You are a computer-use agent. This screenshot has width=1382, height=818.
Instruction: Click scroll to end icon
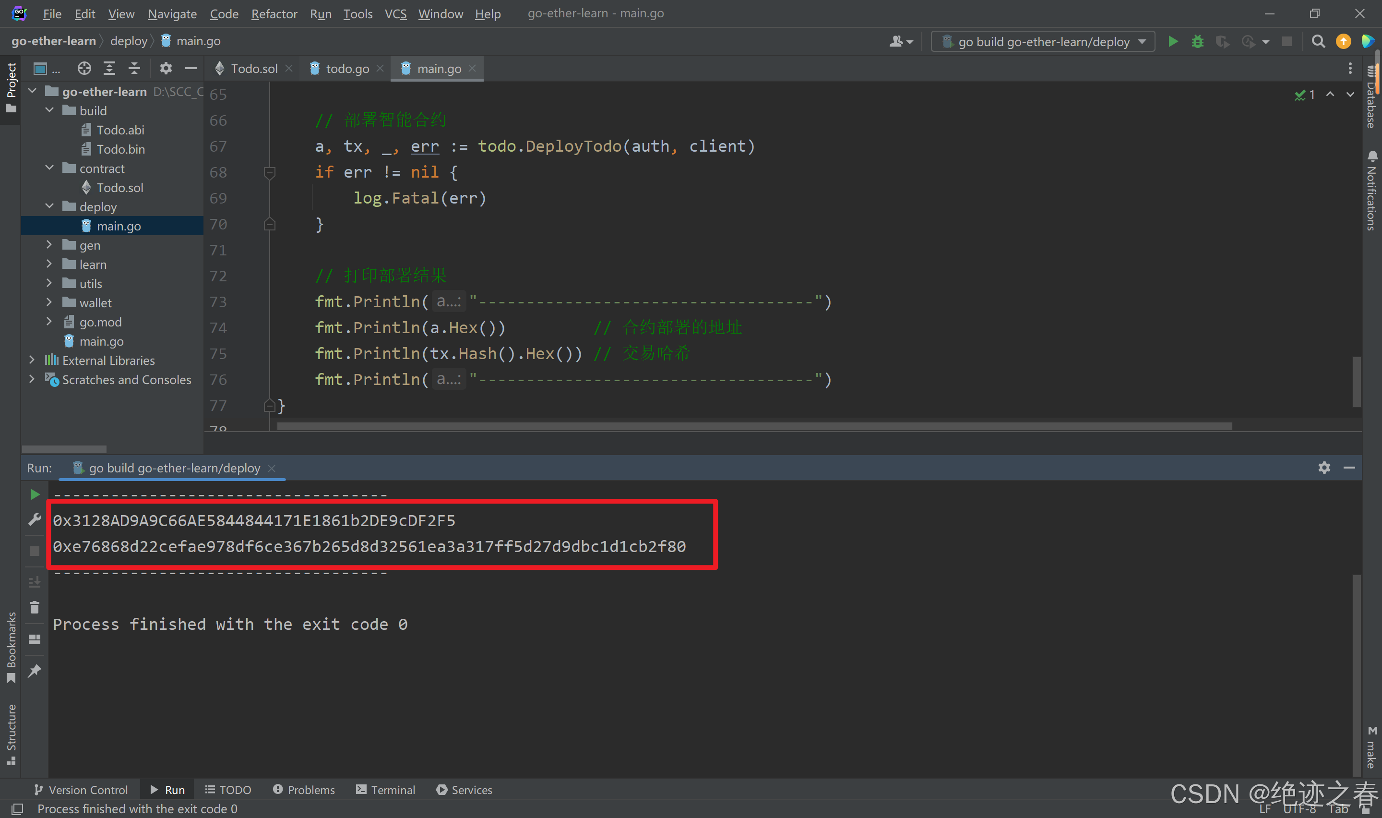coord(35,581)
